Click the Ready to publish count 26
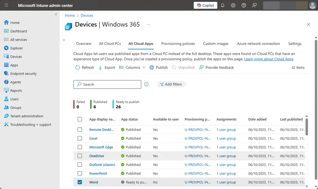The image size is (318, 189). 118,107
